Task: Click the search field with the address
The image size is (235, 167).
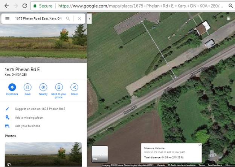Action: (x=38, y=18)
